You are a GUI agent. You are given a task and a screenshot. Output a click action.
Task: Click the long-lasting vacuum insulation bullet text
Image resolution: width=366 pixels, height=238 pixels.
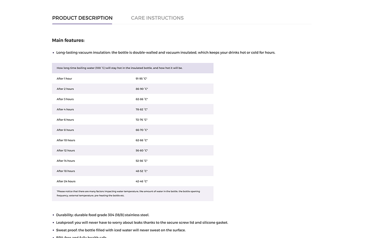[165, 52]
